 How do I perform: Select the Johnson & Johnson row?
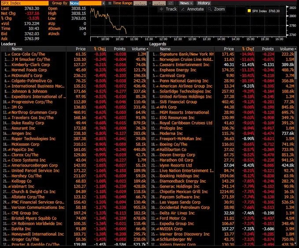[74, 91]
